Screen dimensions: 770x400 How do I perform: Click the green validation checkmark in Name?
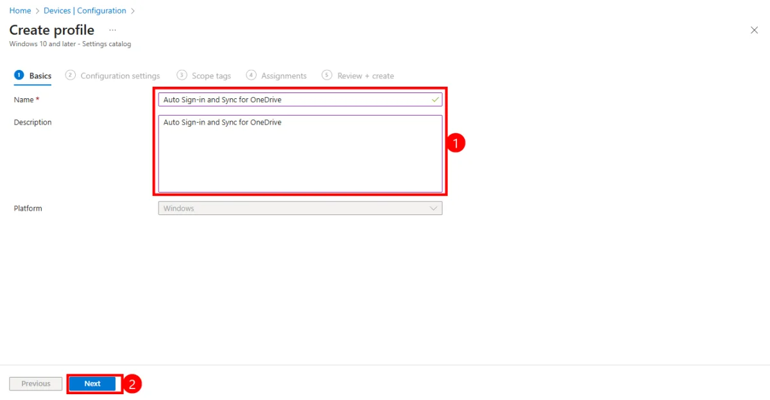point(436,100)
